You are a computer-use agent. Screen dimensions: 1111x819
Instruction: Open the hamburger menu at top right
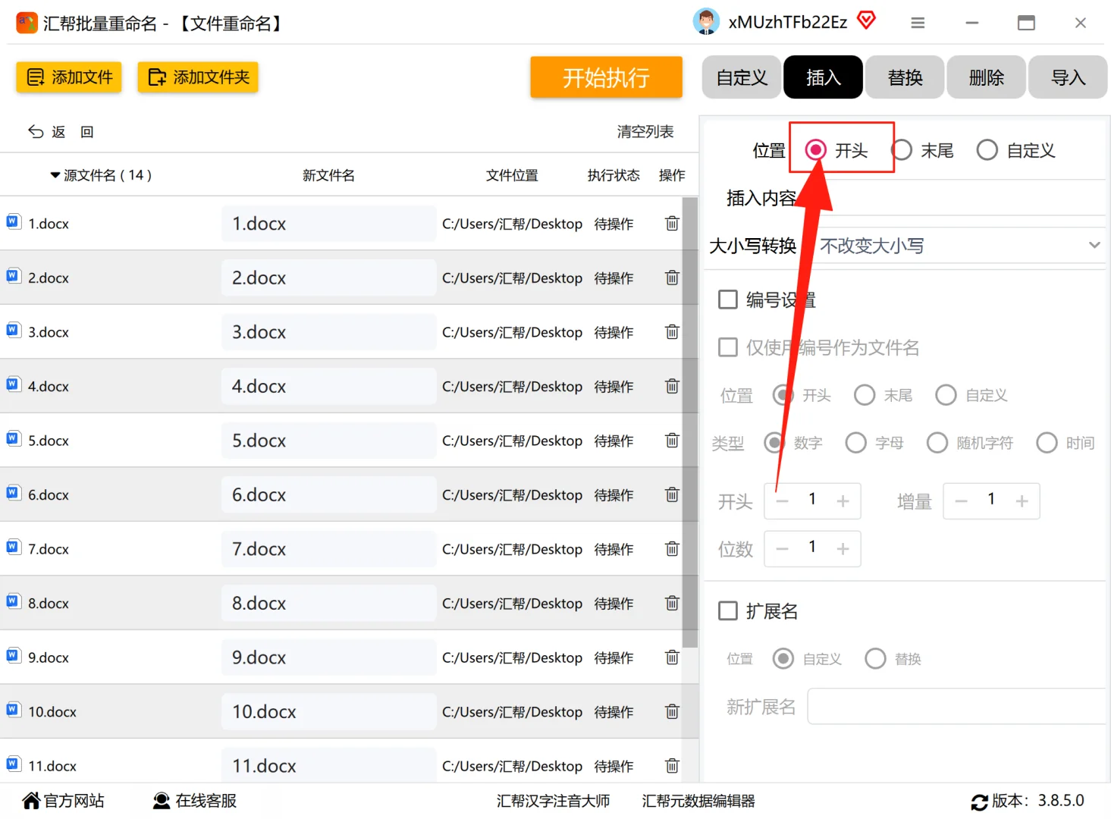coord(917,23)
